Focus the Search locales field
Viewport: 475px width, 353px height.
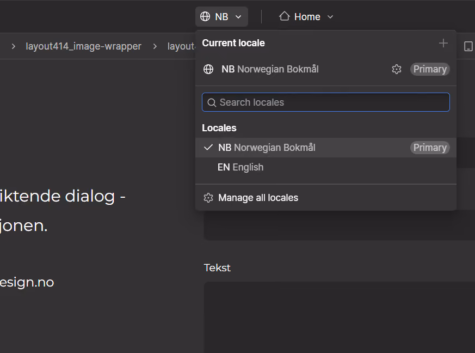[326, 102]
